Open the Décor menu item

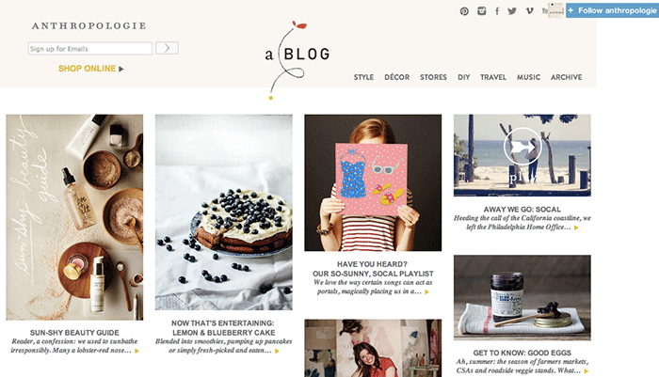point(396,77)
